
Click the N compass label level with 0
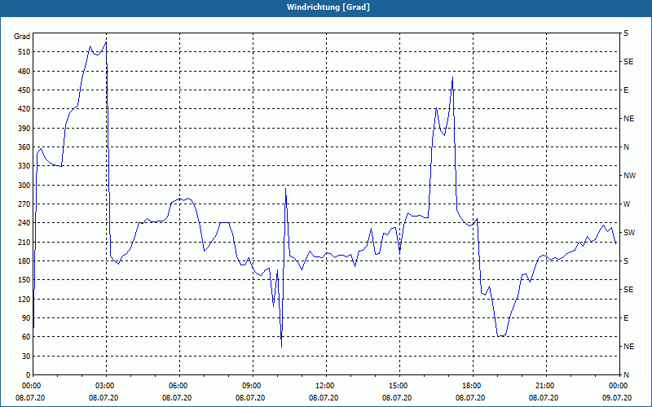627,374
